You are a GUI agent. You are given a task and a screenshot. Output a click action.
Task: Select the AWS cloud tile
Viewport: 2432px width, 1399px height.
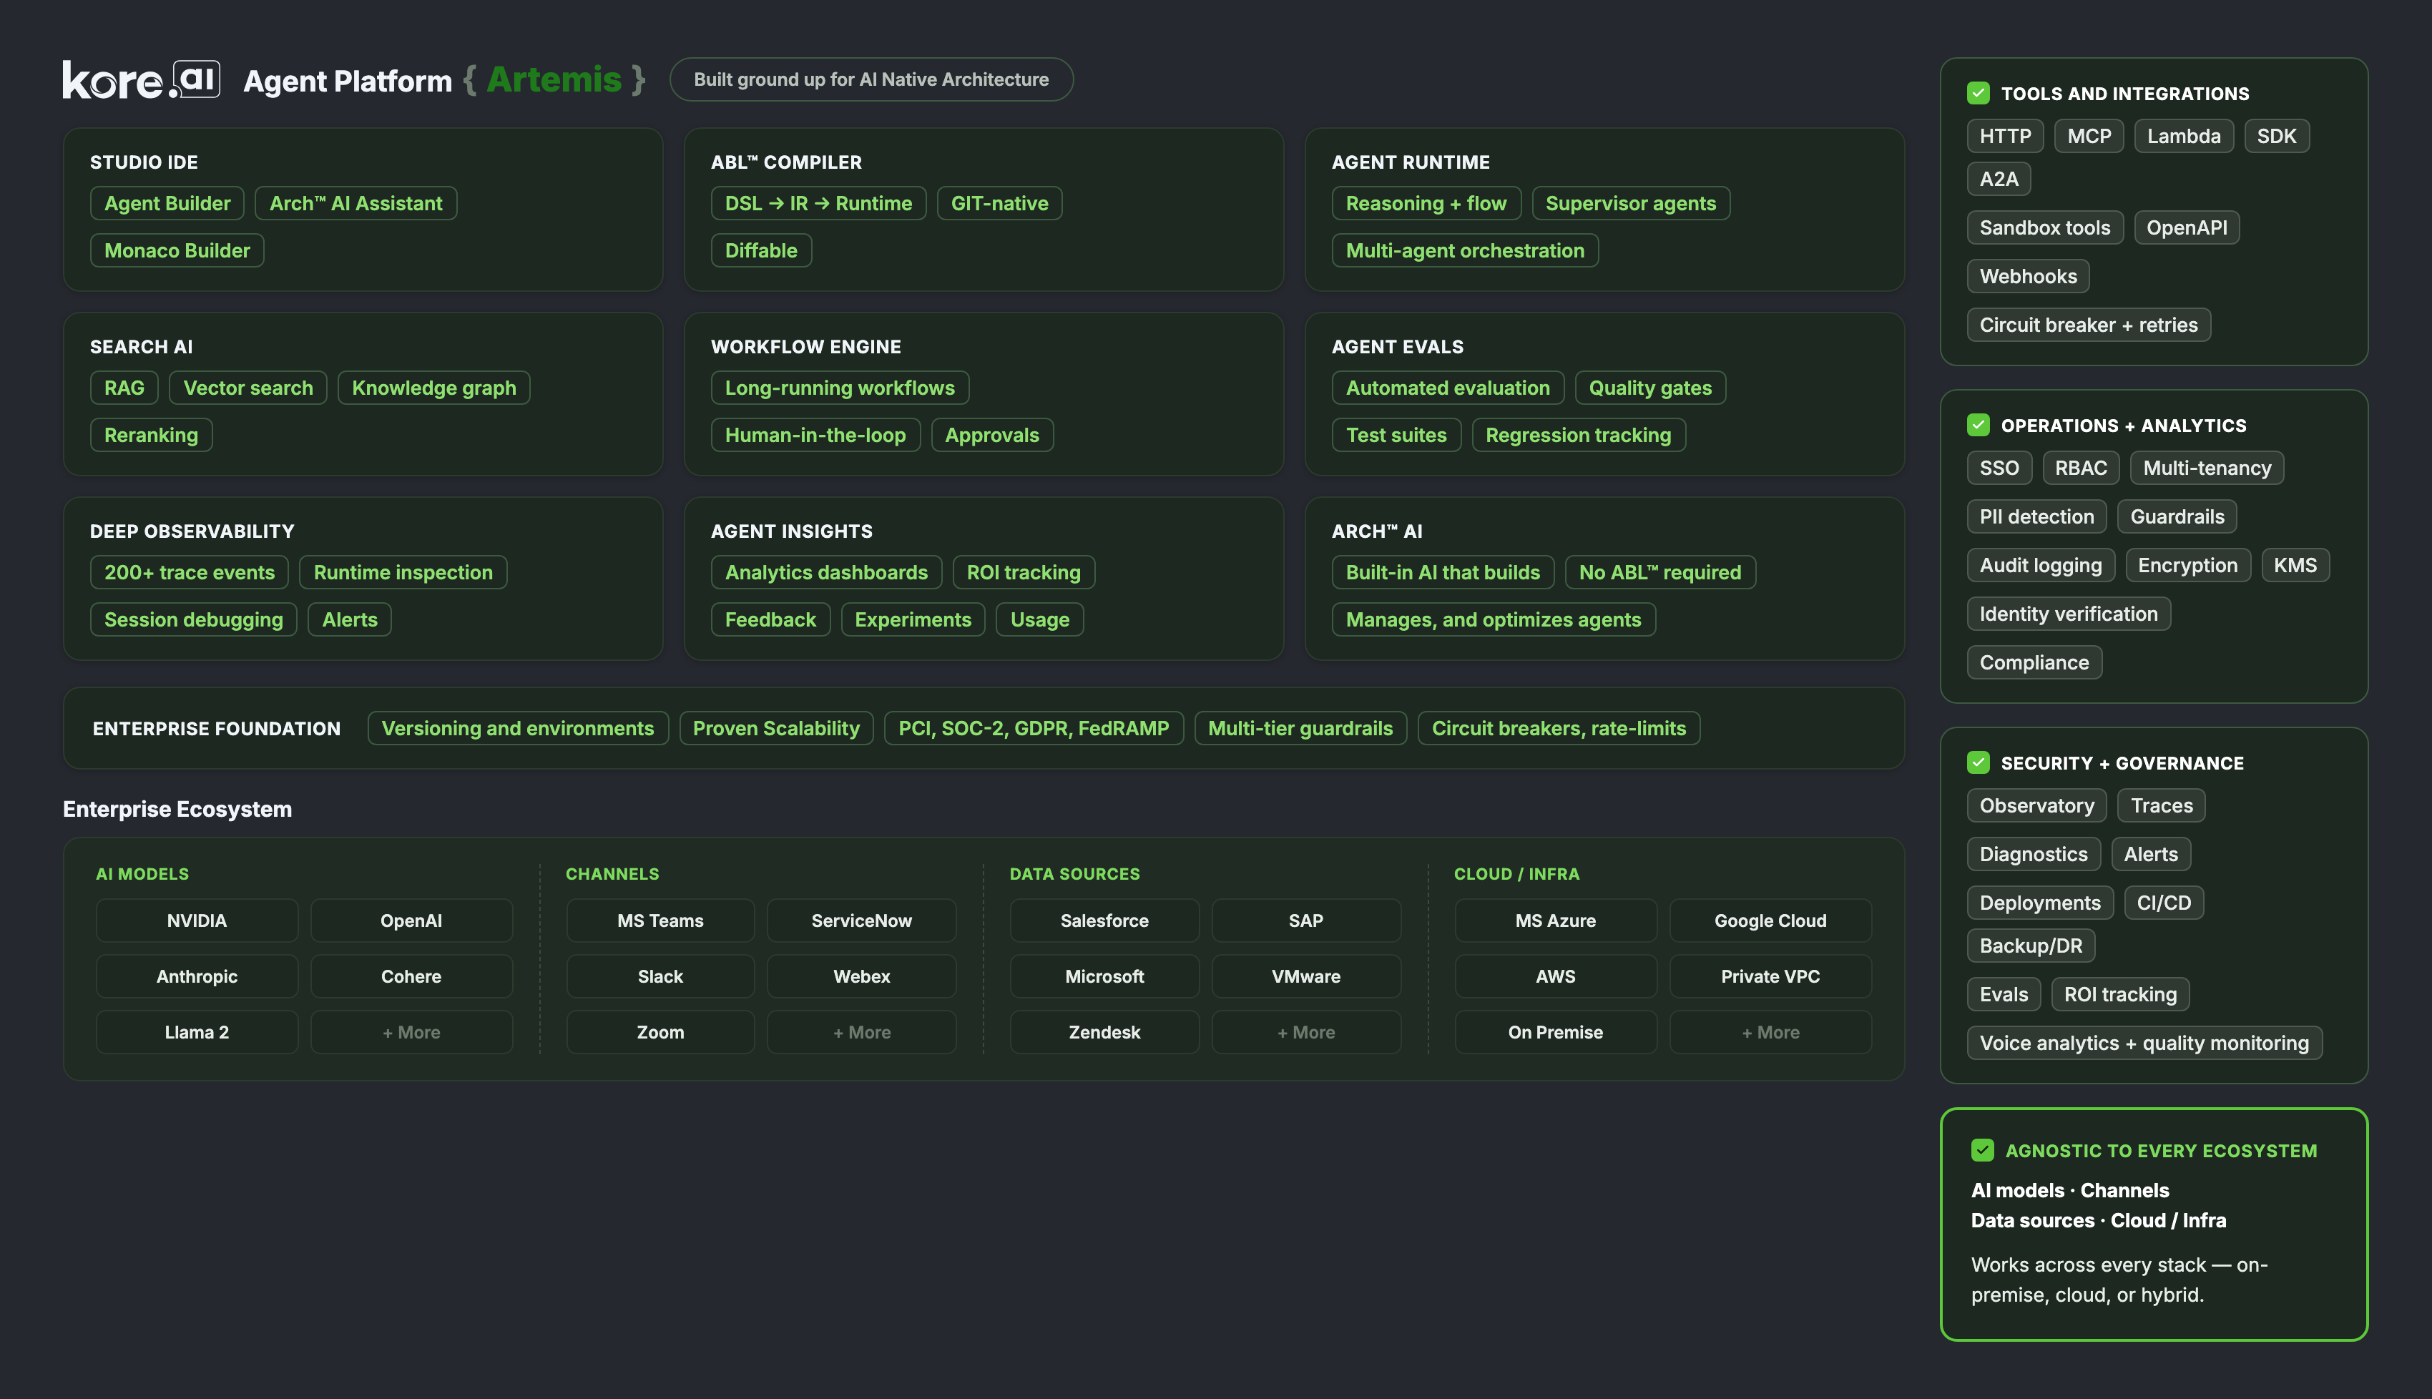pyautogui.click(x=1555, y=976)
